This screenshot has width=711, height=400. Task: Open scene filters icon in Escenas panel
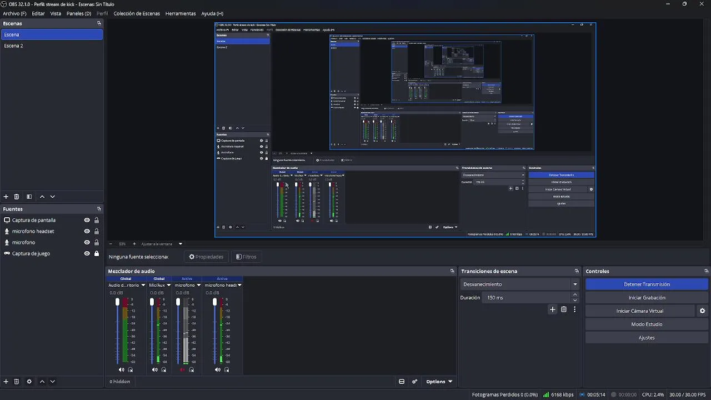click(29, 197)
